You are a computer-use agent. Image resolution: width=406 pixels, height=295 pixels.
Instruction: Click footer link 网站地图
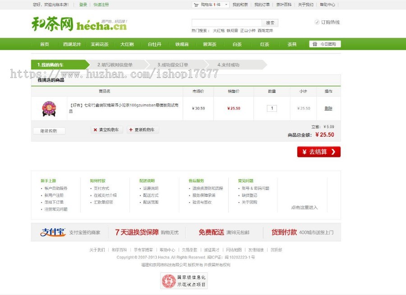coord(234,250)
